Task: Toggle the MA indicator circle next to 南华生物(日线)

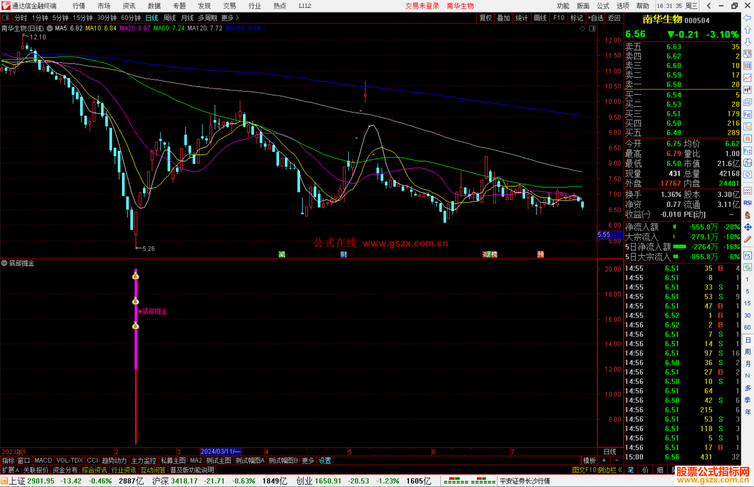Action: (x=50, y=28)
